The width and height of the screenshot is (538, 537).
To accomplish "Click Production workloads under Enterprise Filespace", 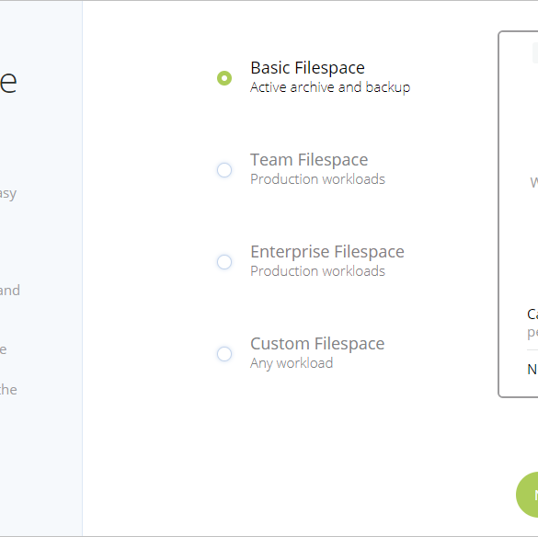I will 317,271.
